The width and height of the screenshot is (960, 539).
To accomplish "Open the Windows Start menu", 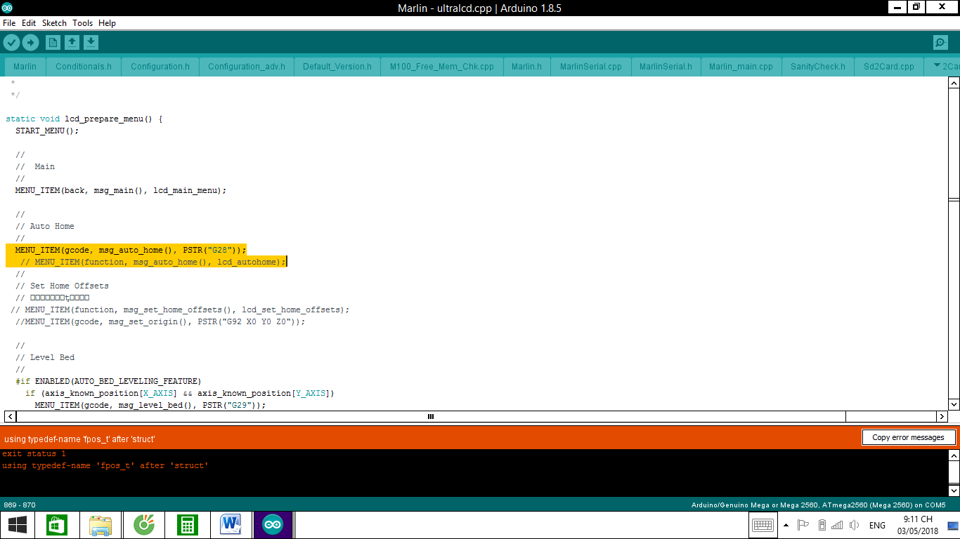I will click(x=18, y=525).
